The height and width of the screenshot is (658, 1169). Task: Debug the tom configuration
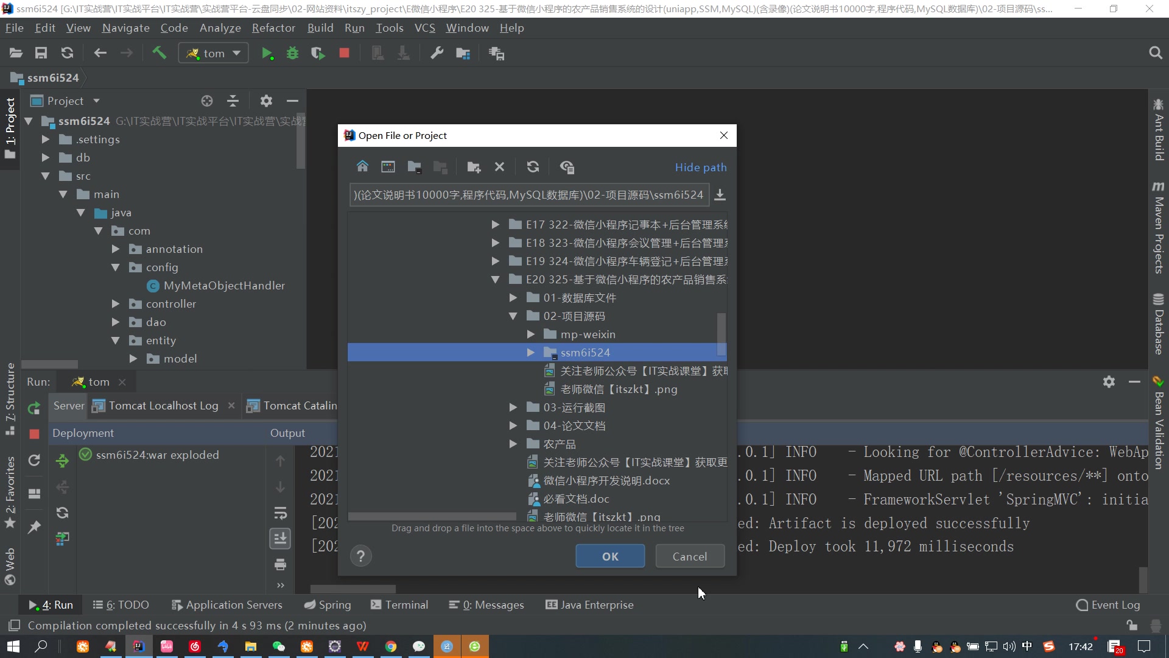click(292, 54)
